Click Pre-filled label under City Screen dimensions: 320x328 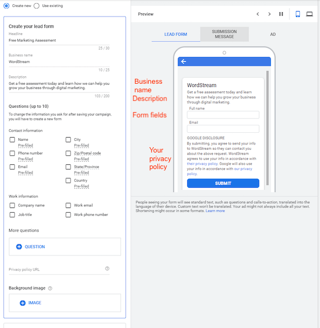(82, 146)
